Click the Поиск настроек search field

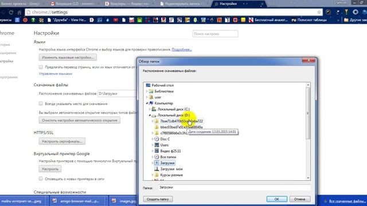click(216, 34)
